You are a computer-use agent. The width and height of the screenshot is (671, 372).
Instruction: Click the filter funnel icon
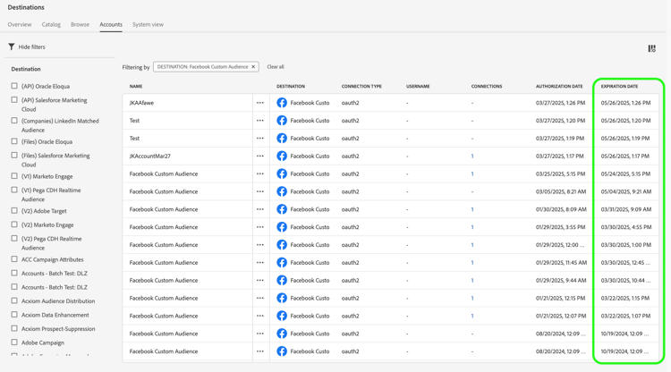point(12,46)
